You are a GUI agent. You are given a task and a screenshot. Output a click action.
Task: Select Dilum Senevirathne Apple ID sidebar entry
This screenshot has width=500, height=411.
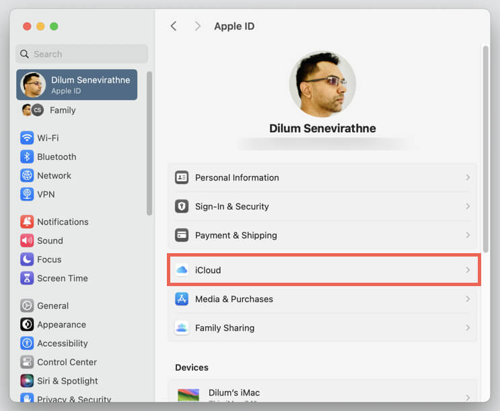(x=77, y=85)
